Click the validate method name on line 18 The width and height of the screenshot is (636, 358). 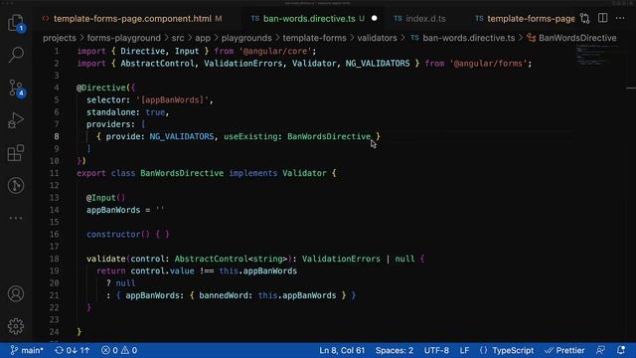[x=106, y=259]
